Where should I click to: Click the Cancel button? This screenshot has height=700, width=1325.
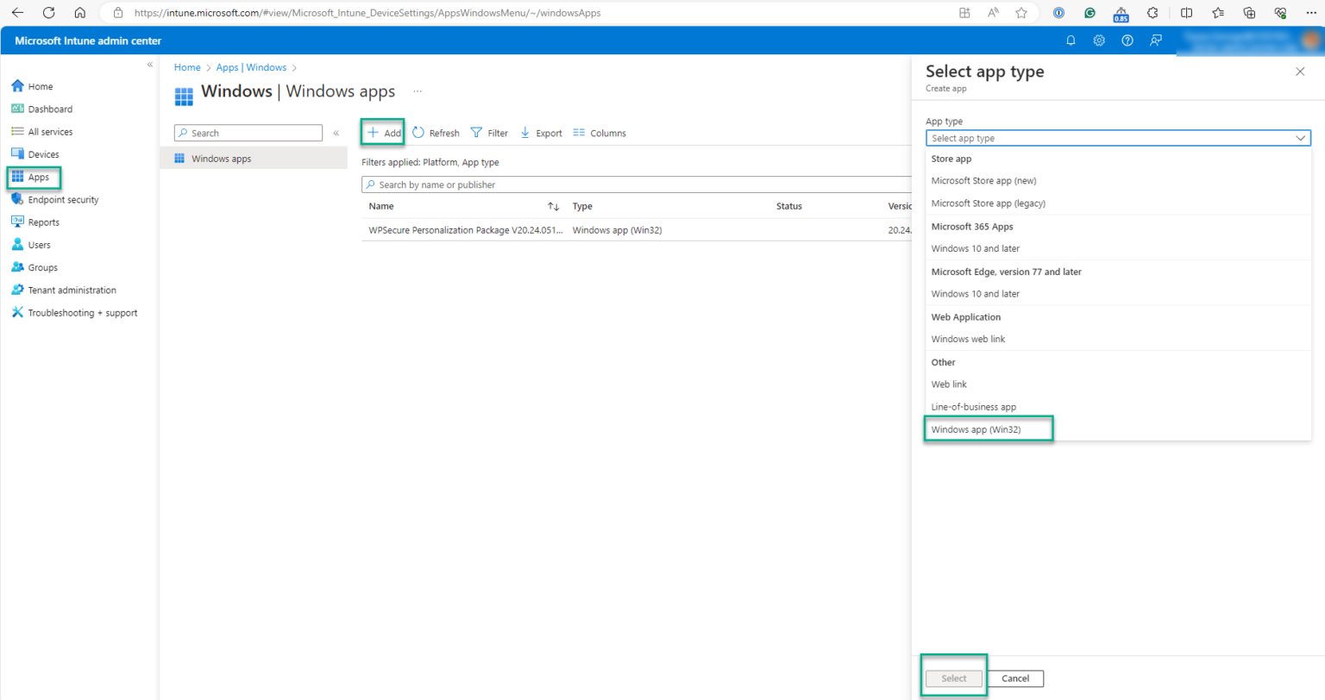click(1014, 678)
